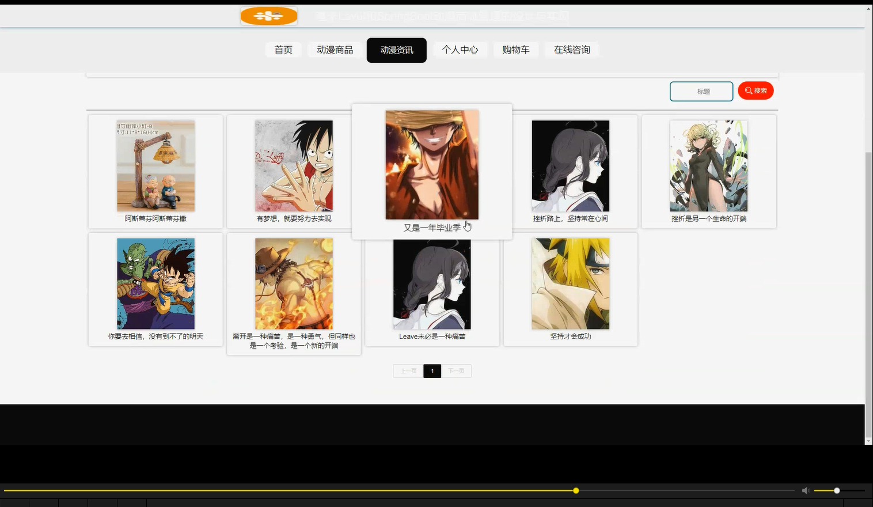
Task: Click the 标题 search input field
Action: point(701,91)
